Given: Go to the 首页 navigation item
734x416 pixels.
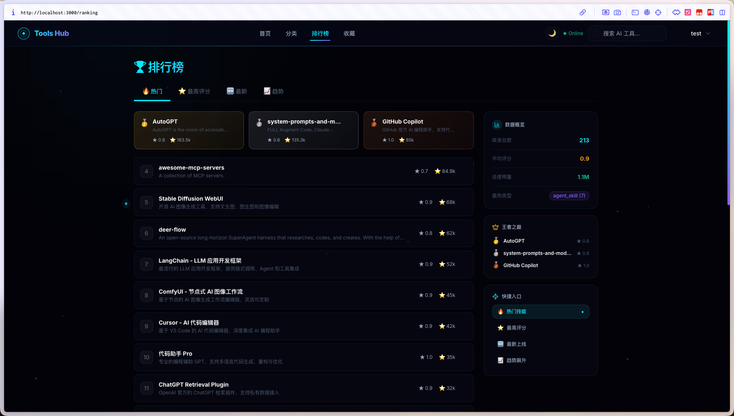Looking at the screenshot, I should (x=265, y=33).
